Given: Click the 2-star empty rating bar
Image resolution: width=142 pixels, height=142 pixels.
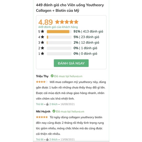Looking at the screenshot, I should 59,48.
